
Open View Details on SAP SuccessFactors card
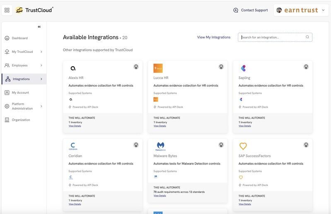(245, 204)
